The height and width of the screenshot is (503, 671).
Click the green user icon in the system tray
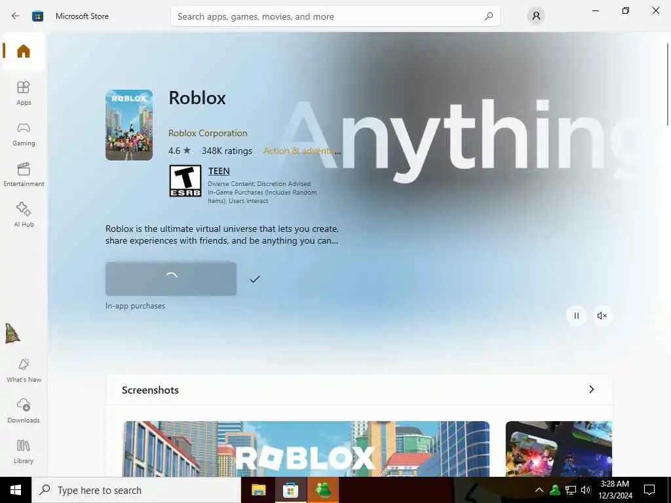(x=554, y=490)
